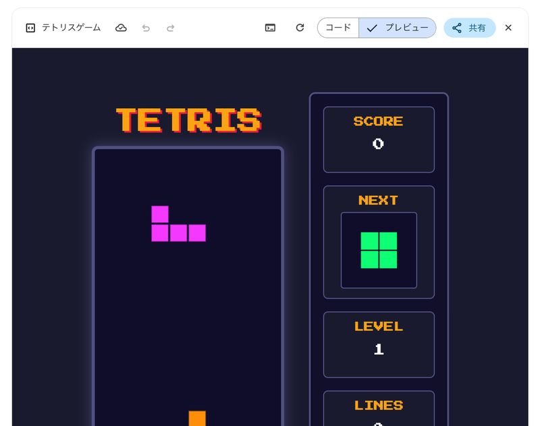Click the NEXT label
Image resolution: width=540 pixels, height=426 pixels.
[378, 200]
